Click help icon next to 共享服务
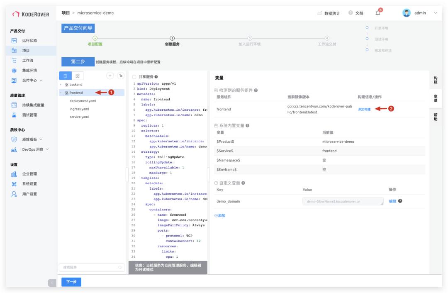This screenshot has width=448, height=293. point(156,77)
